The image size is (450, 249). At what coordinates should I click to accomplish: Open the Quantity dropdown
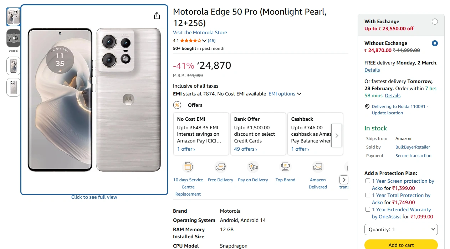(401, 229)
